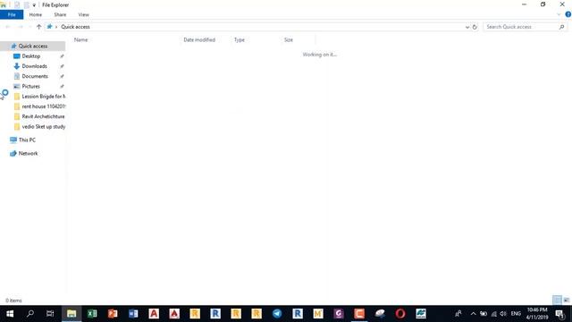Open File Explorer help icon
The height and width of the screenshot is (322, 572).
point(568,14)
